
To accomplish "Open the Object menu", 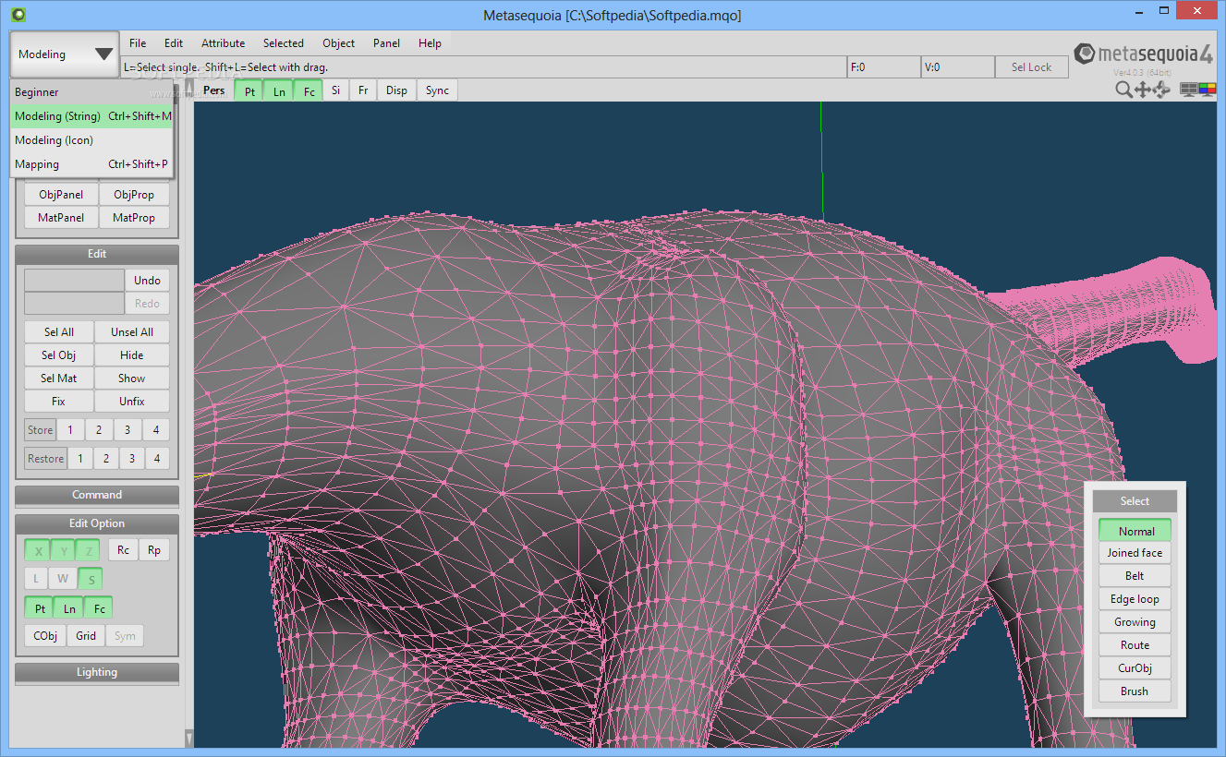I will point(339,43).
